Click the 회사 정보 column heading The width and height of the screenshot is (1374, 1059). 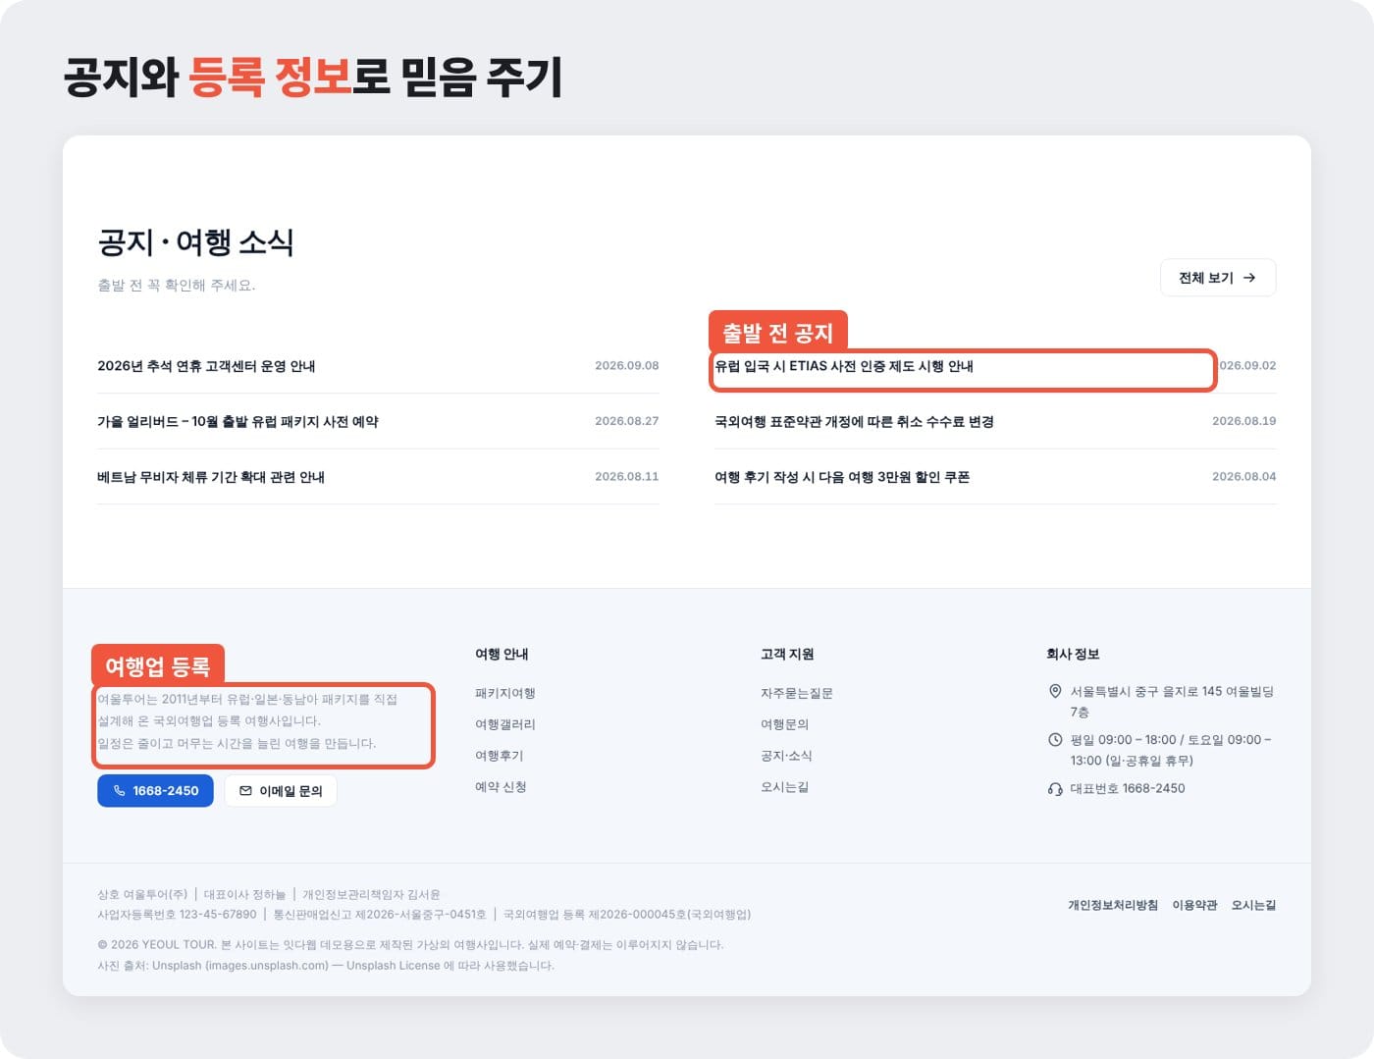pos(1073,654)
